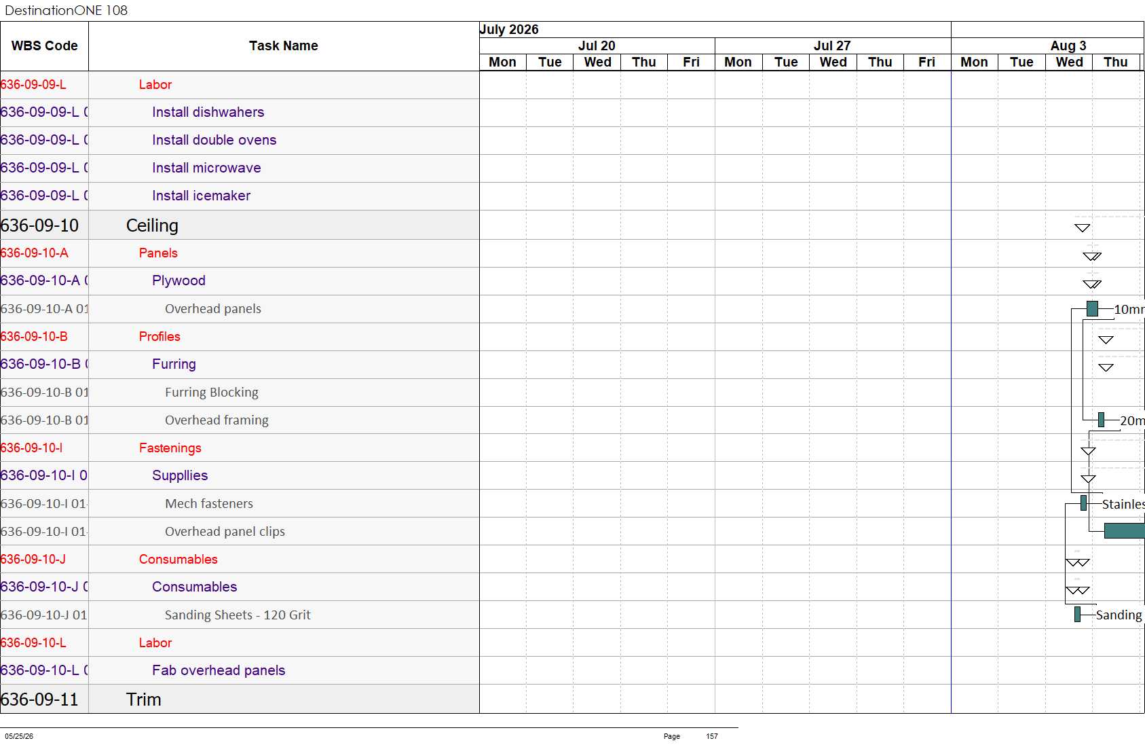Click the Overhead panels Gantt task bar
1145x745 pixels.
point(1092,309)
